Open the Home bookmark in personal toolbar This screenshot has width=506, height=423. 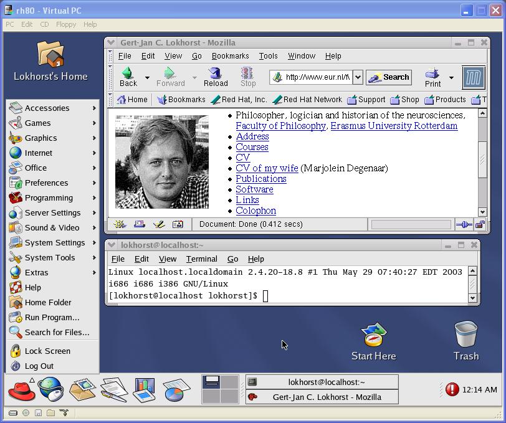[132, 100]
